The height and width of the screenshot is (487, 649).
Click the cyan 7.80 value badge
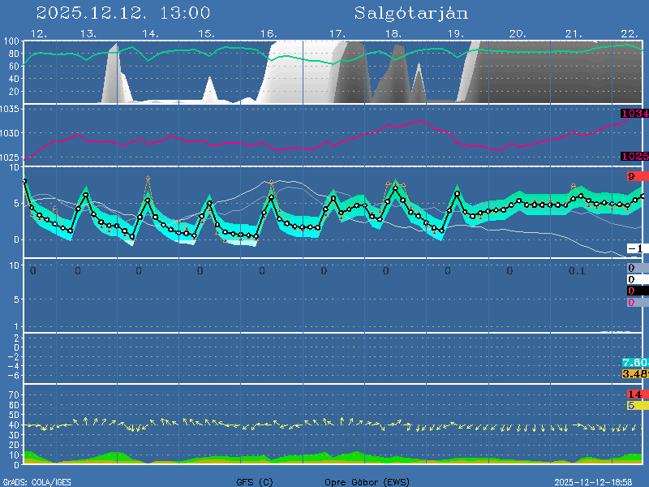pos(634,362)
